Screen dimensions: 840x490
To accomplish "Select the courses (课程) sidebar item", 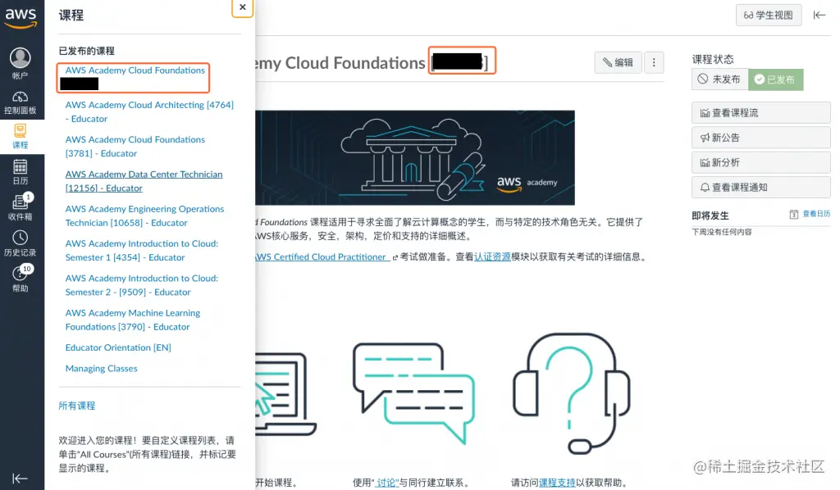I will pos(21,136).
